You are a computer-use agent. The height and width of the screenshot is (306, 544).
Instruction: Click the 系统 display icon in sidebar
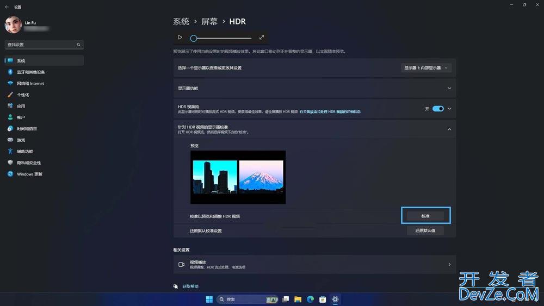pos(10,61)
